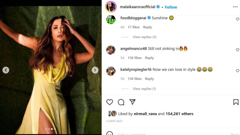View the 154,261 others who liked
The height and width of the screenshot is (135, 240).
(x=179, y=114)
